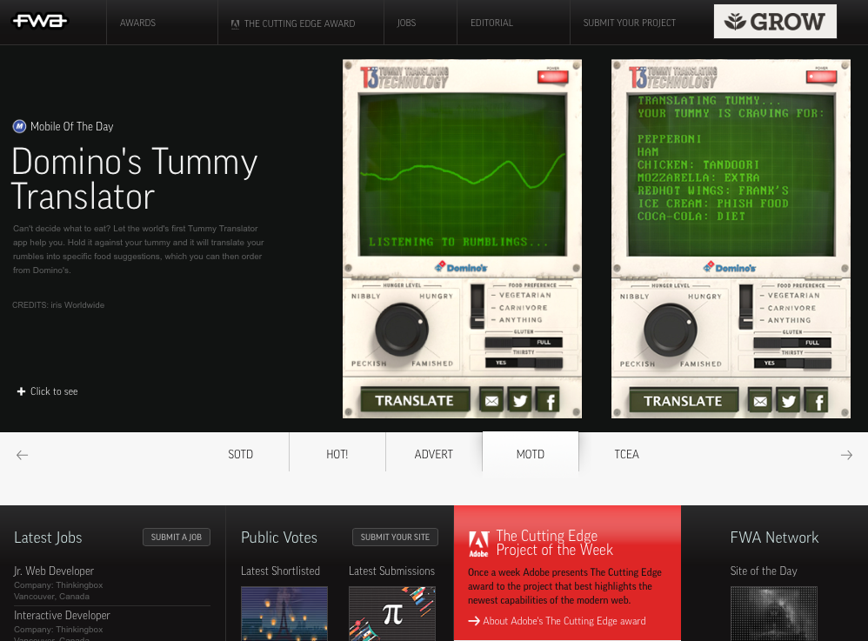
Task: Click food preference slider on left device
Action: point(477,307)
